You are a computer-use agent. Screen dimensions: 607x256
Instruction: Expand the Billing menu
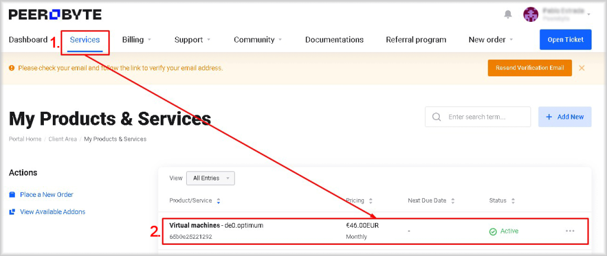point(137,40)
